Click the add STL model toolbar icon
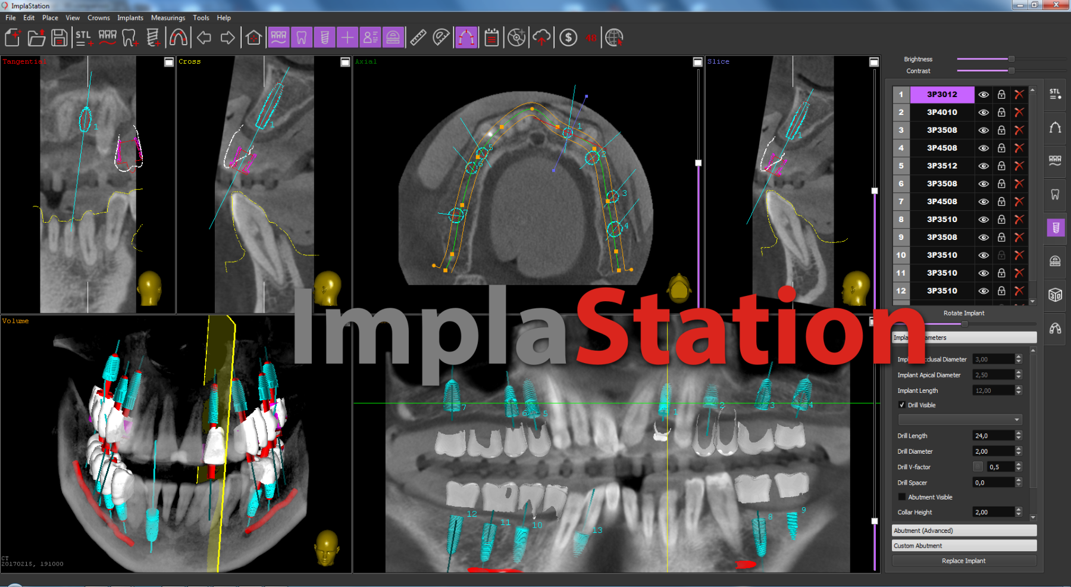The image size is (1071, 587). click(84, 38)
